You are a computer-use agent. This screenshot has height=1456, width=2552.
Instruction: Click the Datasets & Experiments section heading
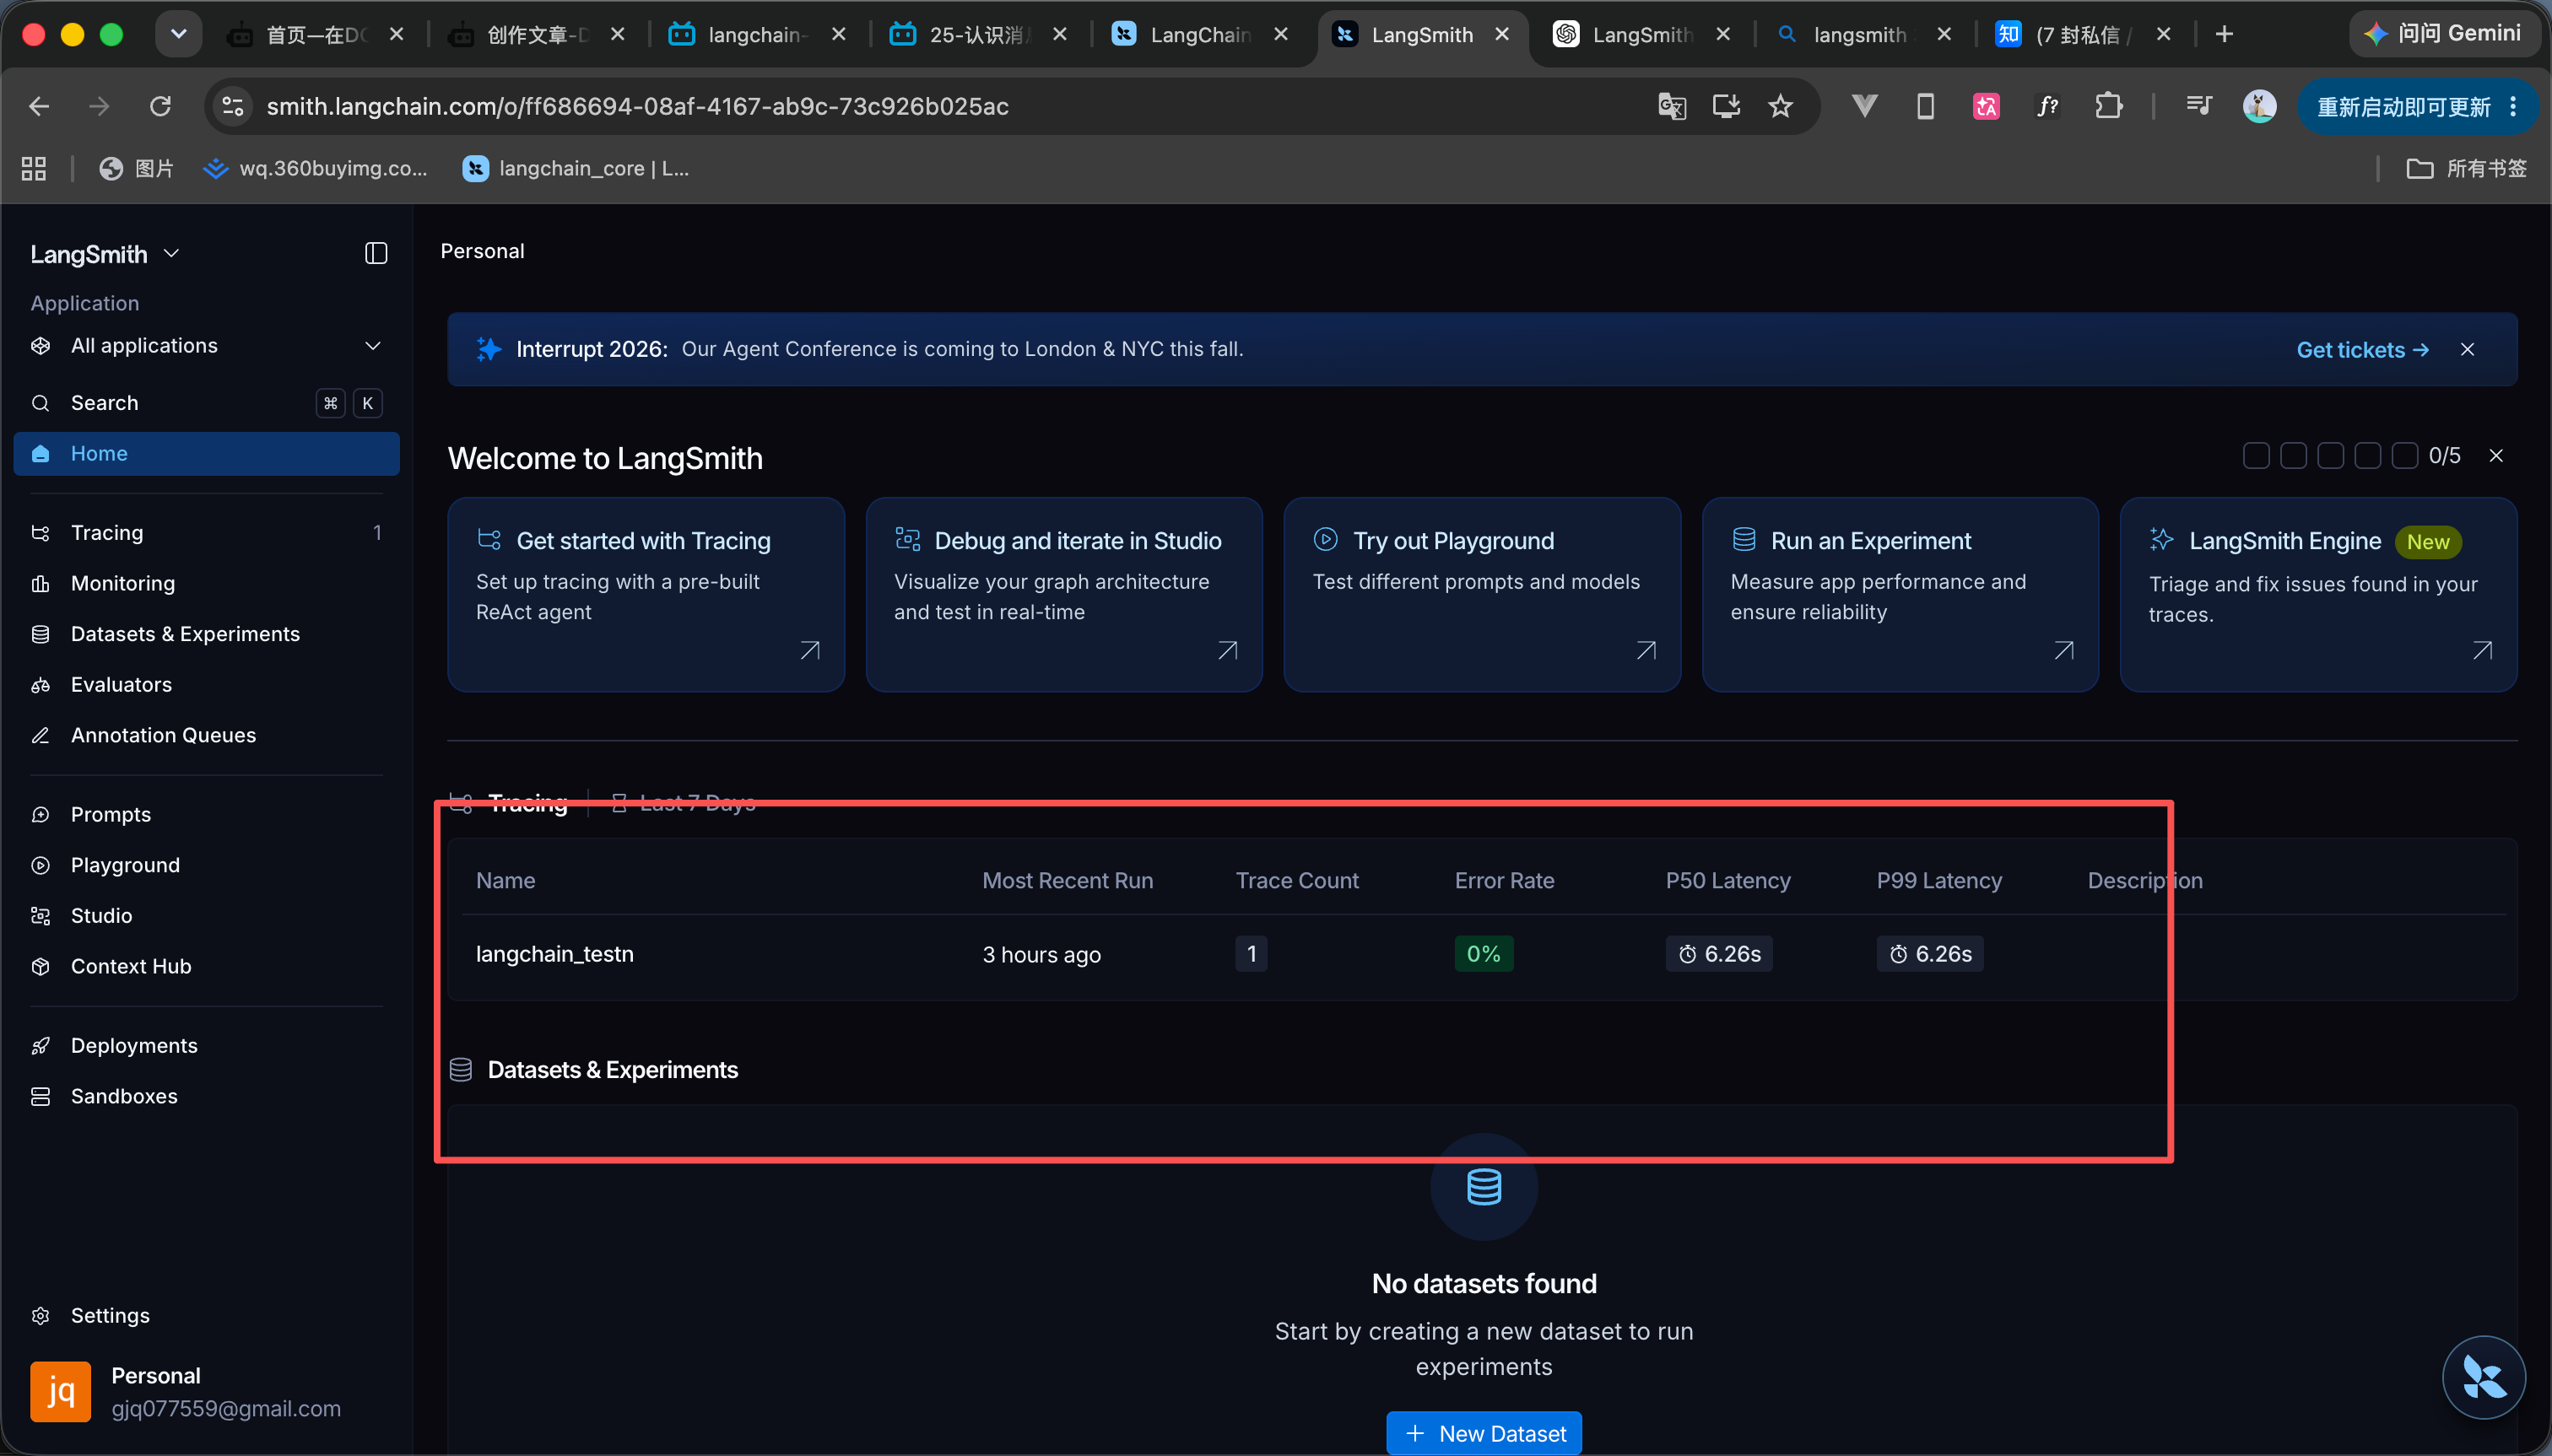612,1070
